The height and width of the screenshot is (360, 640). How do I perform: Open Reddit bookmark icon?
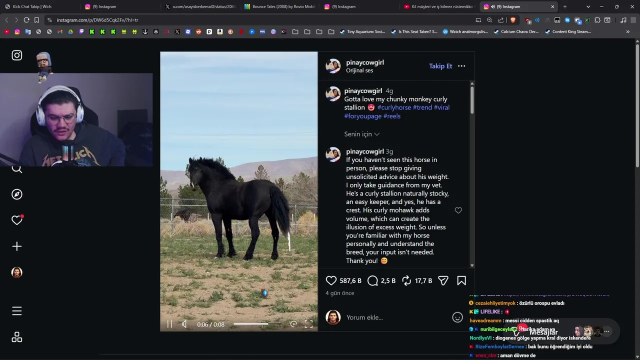(x=198, y=31)
